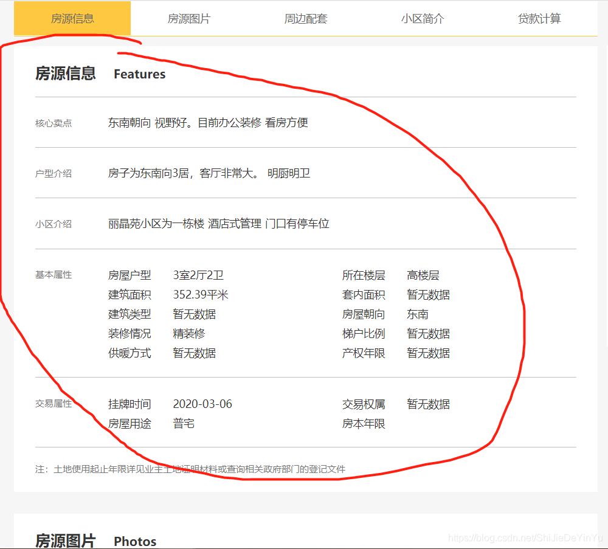This screenshot has height=549, width=608.
Task: Click the 普宅 house usage value
Action: tap(184, 424)
